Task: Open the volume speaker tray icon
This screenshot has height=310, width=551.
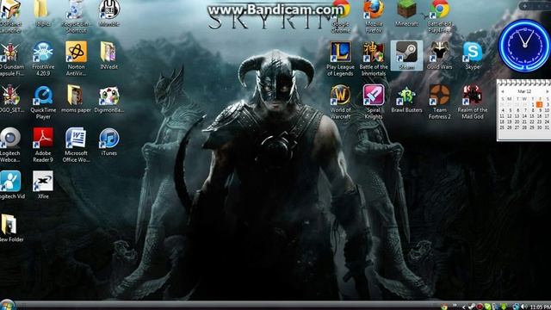Action: (524, 307)
